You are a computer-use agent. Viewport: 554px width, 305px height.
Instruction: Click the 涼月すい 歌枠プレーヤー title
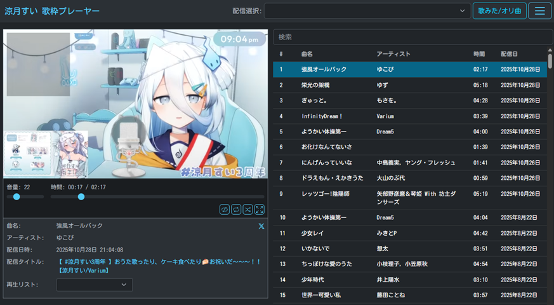click(52, 11)
